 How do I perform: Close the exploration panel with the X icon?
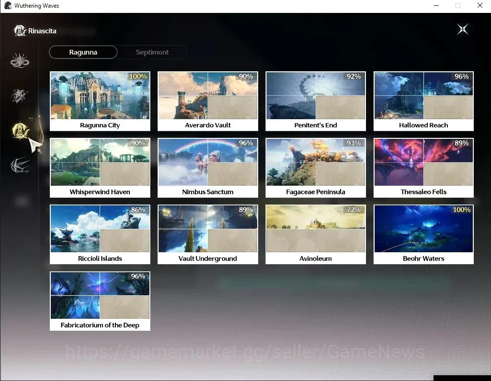(463, 29)
